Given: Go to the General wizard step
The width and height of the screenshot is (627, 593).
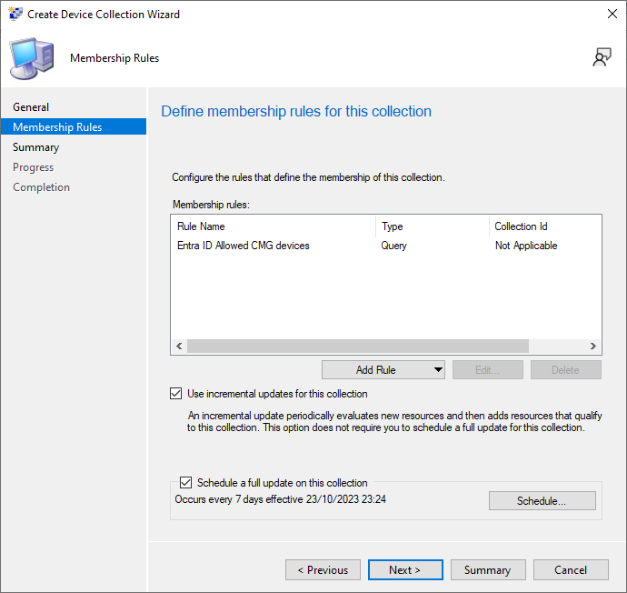Looking at the screenshot, I should coord(31,107).
